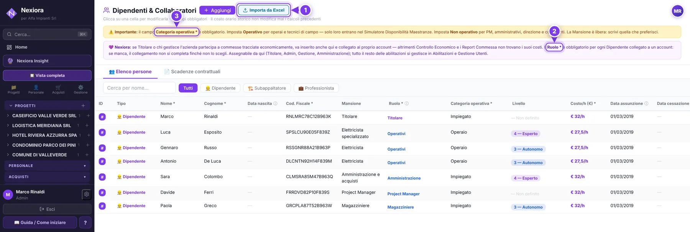Expand Condominio Parco dei Pini project
The image size is (690, 232).
[x=8, y=145]
